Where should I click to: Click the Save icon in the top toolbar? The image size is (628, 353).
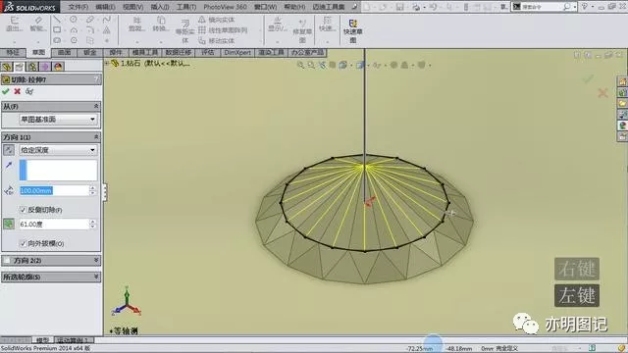[399, 7]
